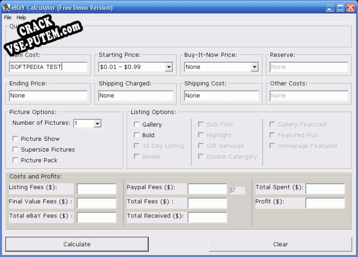Image resolution: width=358 pixels, height=257 pixels.
Task: Click the Shipping Charged input field
Action: (135, 96)
